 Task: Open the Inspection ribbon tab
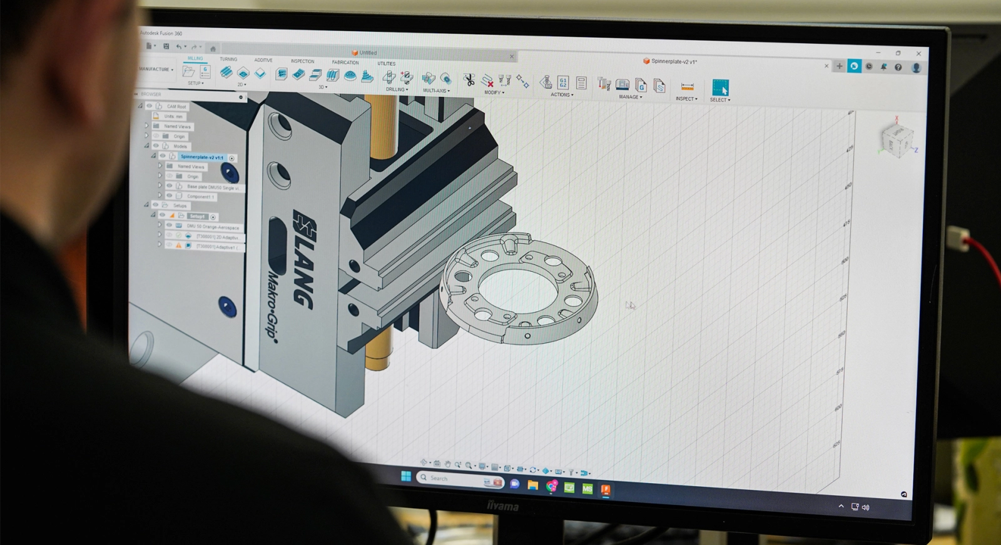pyautogui.click(x=302, y=61)
